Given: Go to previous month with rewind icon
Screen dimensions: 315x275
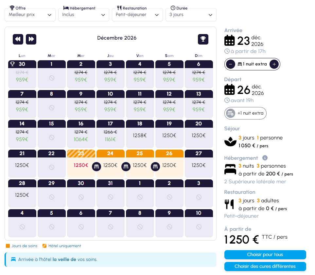Looking at the screenshot, I should pyautogui.click(x=18, y=39).
